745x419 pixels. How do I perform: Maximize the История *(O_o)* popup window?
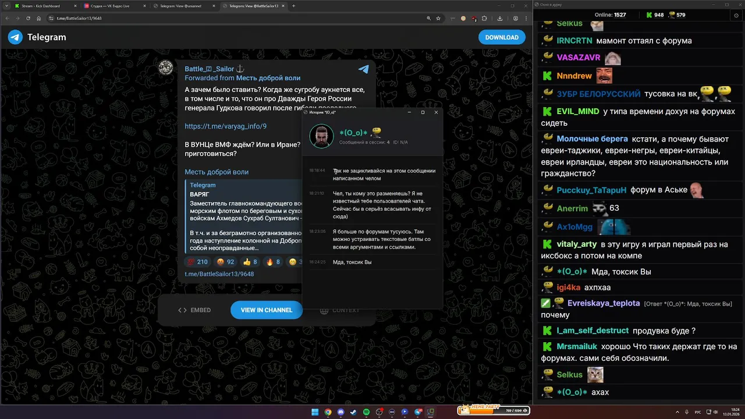coord(423,112)
